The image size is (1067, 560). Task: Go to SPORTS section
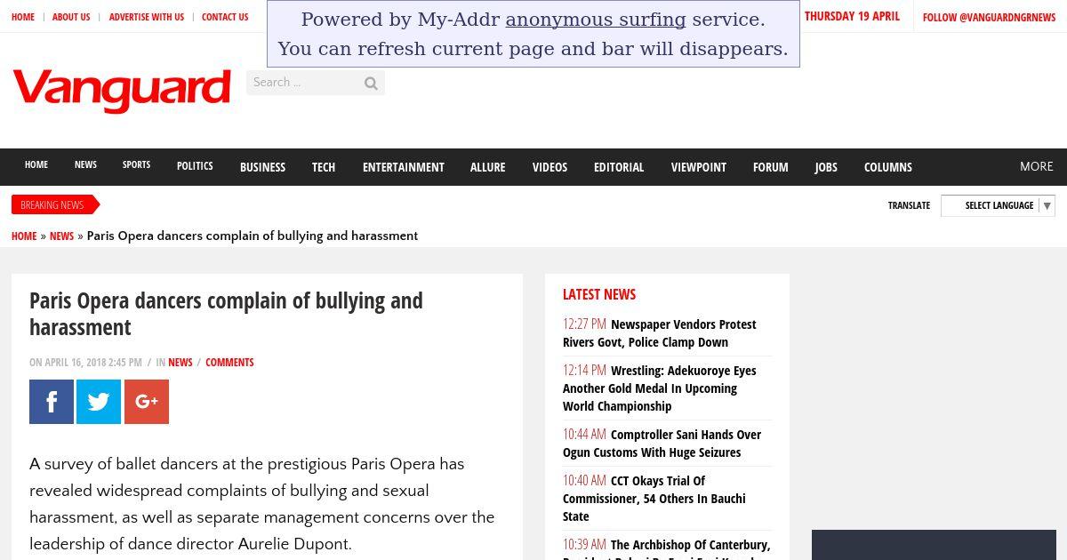(x=136, y=164)
